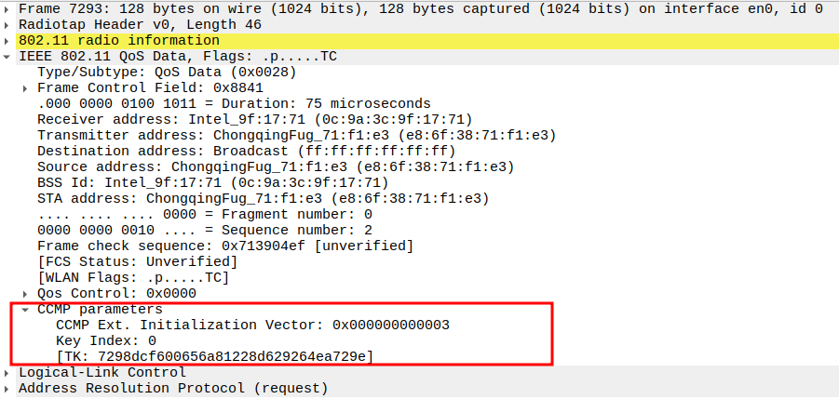The image size is (839, 399).
Task: Select the Key Index 0 row
Action: pyautogui.click(x=106, y=341)
